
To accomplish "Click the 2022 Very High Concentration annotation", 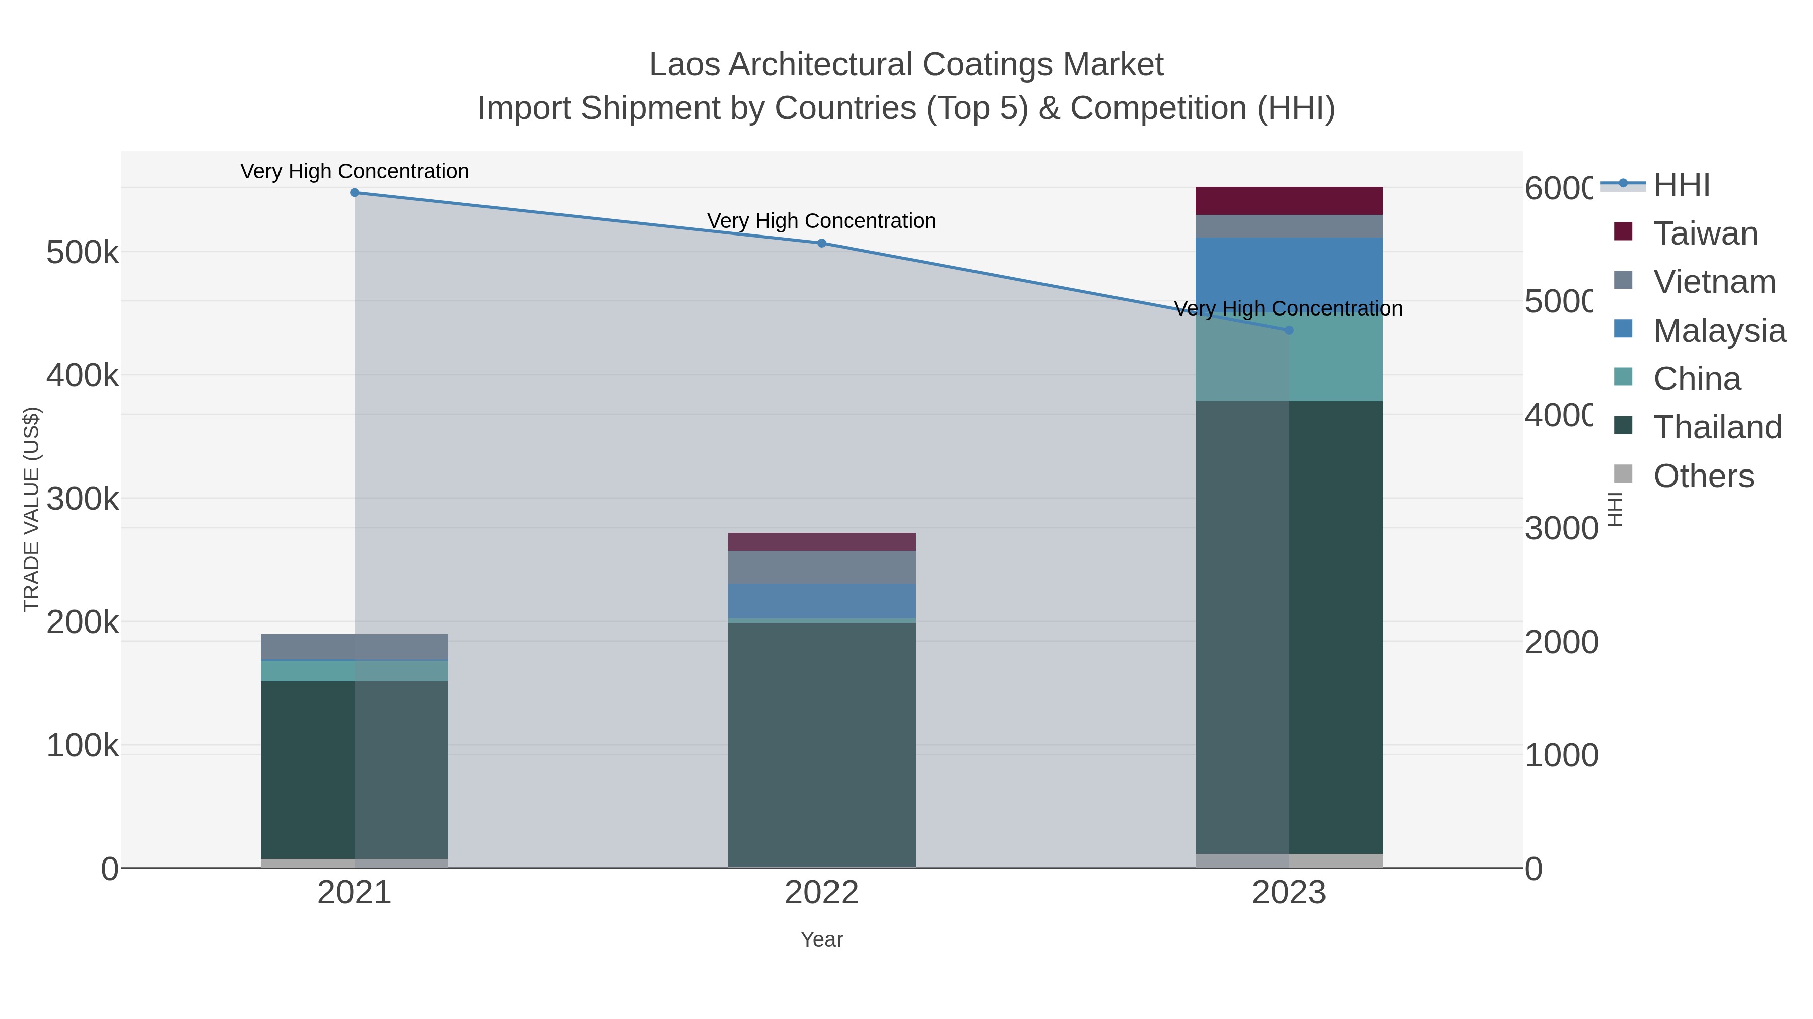I will [821, 221].
